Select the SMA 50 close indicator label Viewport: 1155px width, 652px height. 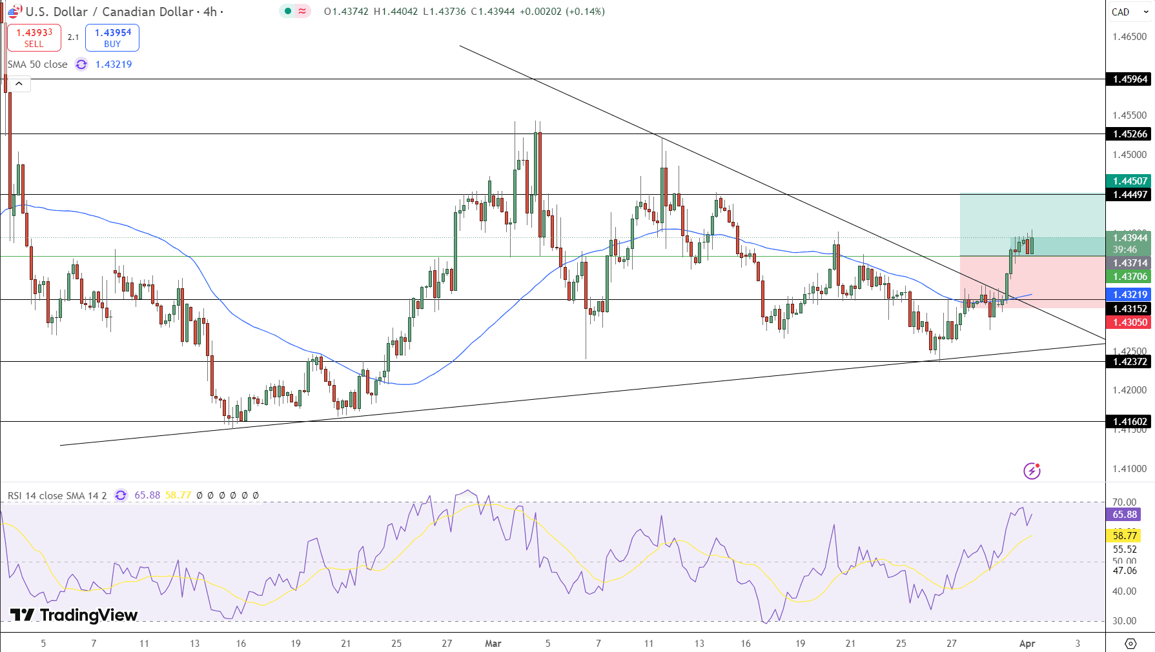click(x=37, y=64)
